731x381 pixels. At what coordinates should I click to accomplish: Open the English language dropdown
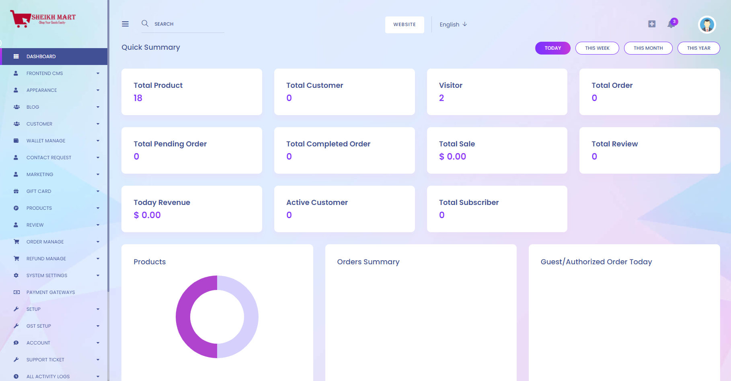tap(453, 24)
